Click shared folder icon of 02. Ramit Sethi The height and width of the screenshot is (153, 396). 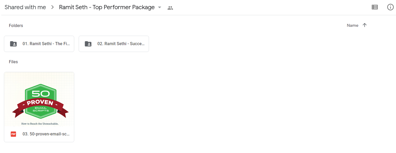pyautogui.click(x=88, y=44)
